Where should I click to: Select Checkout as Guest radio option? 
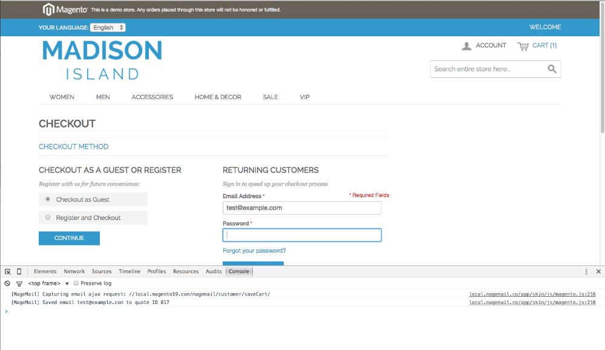[48, 199]
